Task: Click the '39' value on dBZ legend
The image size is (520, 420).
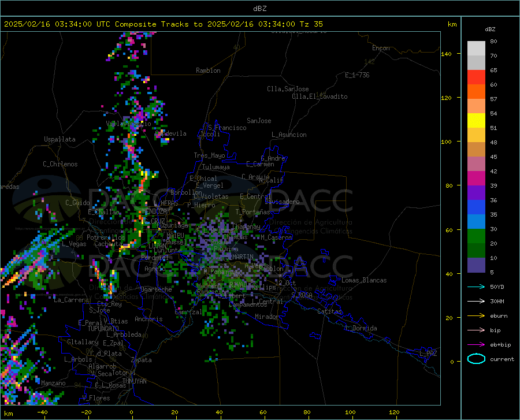Action: click(493, 185)
